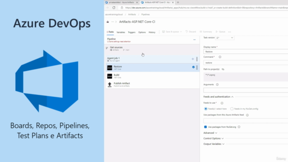Image resolution: width=288 pixels, height=162 pixels.
Task: Select the Restore .NET Core task
Action: (x=153, y=68)
